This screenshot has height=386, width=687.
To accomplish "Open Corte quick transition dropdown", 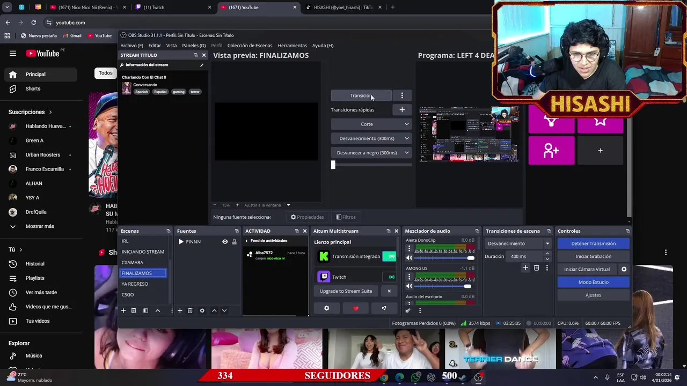I will click(x=371, y=124).
